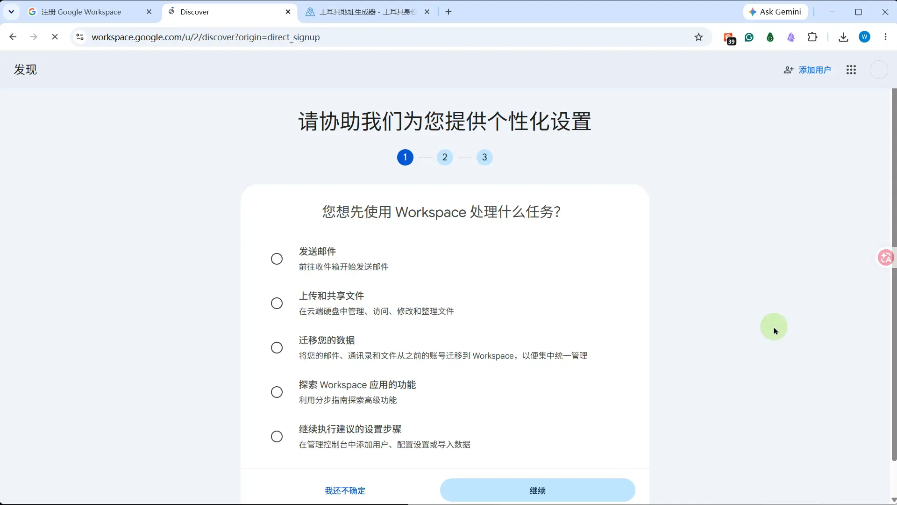The width and height of the screenshot is (897, 505).
Task: View site information icon
Action: tap(80, 37)
